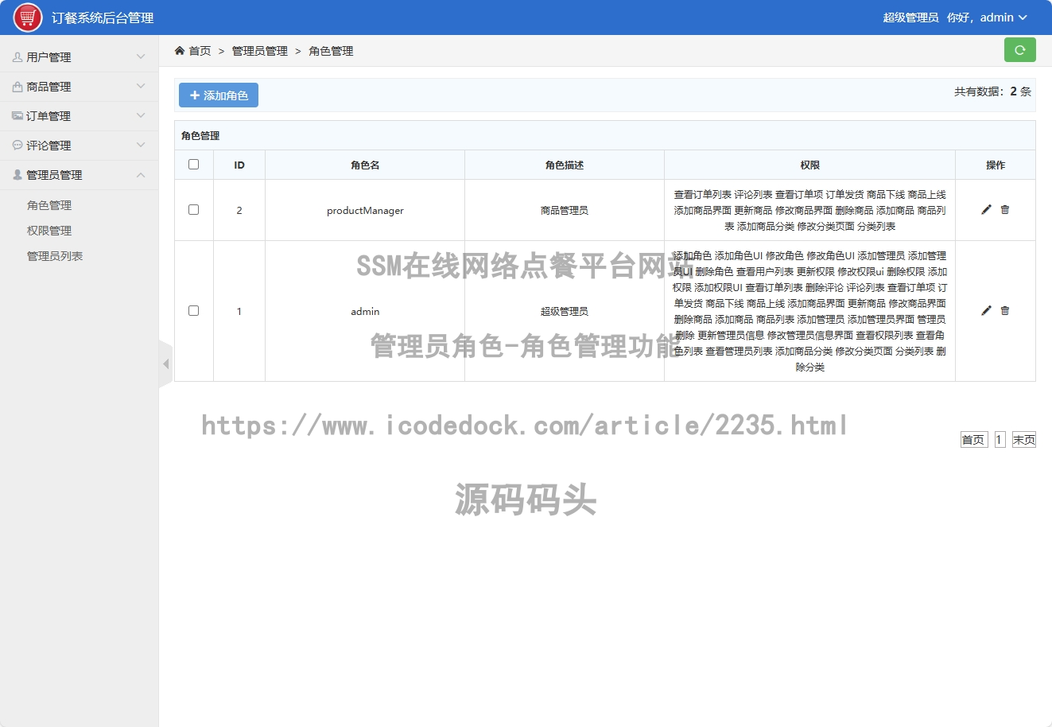
Task: Expand the 商品管理 menu chevron
Action: coord(141,87)
